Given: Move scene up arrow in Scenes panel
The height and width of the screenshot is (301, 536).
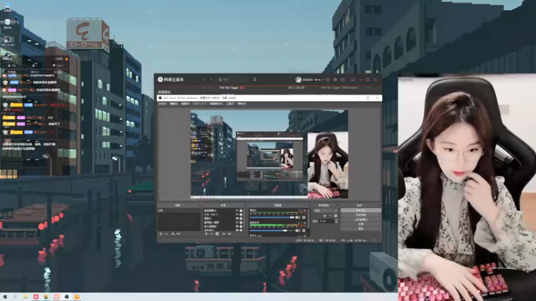Looking at the screenshot, I should (x=173, y=233).
